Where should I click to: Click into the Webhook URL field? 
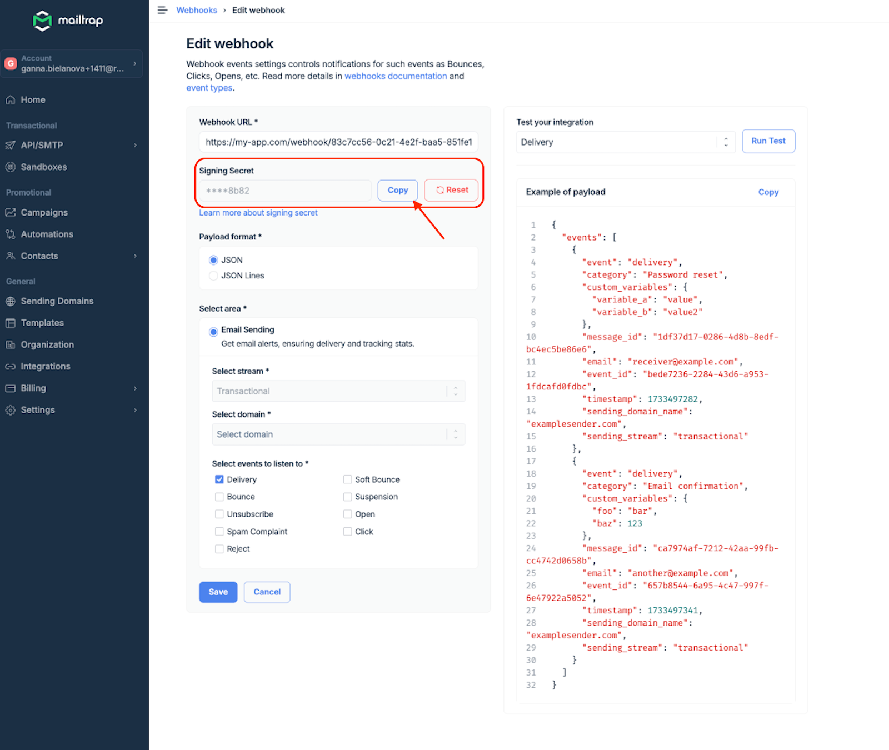click(338, 142)
